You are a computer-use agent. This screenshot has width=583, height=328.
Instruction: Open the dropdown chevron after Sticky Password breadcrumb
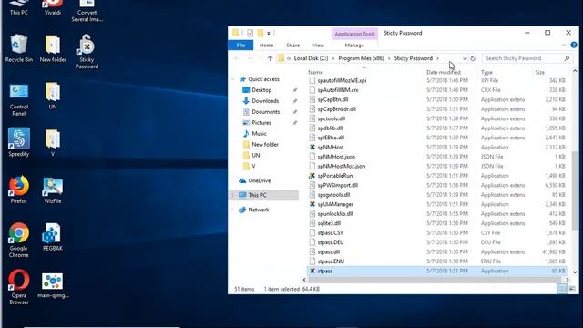coord(437,58)
